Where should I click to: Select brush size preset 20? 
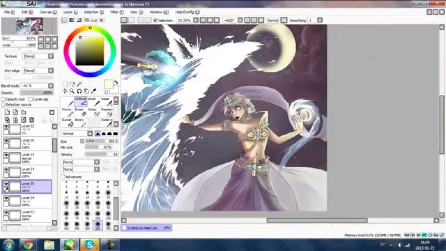pos(108,193)
